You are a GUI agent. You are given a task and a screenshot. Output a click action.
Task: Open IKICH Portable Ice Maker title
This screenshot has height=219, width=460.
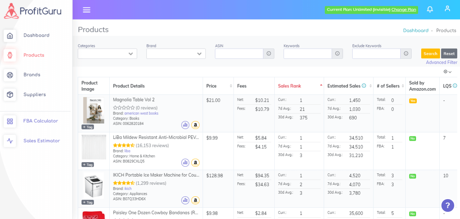(156, 175)
